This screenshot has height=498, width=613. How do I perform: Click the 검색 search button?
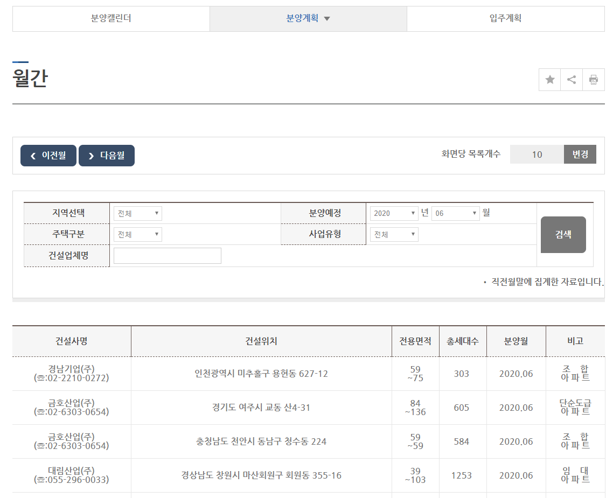coord(563,234)
